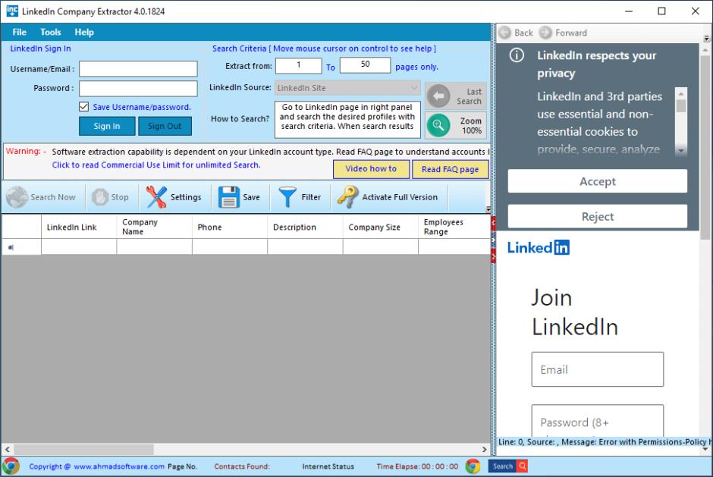713x477 pixels.
Task: Reject LinkedIn cookies
Action: pos(598,216)
